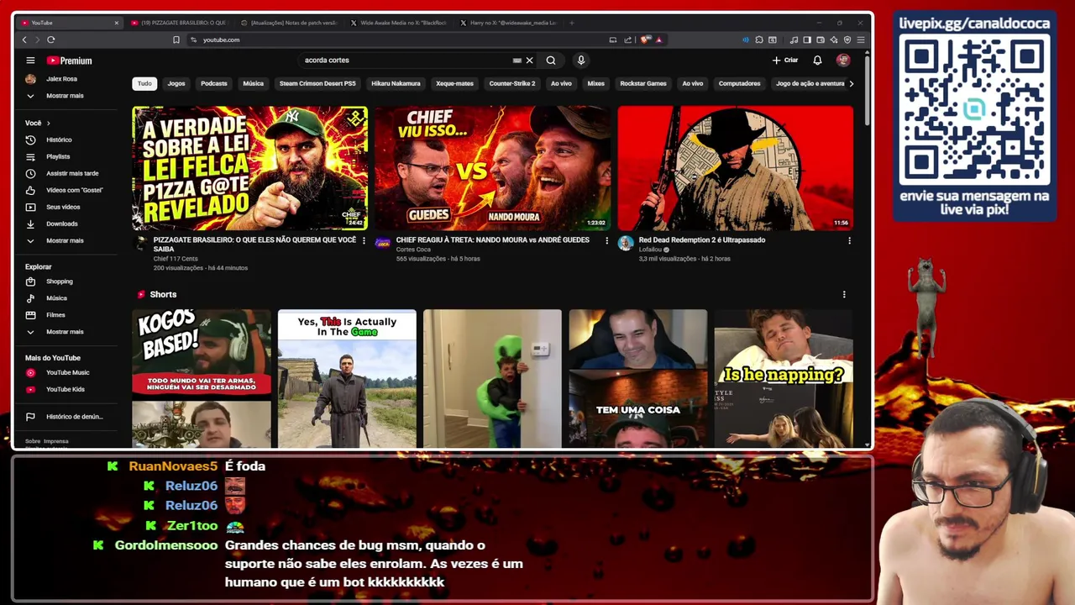Select the Música filter chip
This screenshot has height=605, width=1075.
pyautogui.click(x=253, y=83)
